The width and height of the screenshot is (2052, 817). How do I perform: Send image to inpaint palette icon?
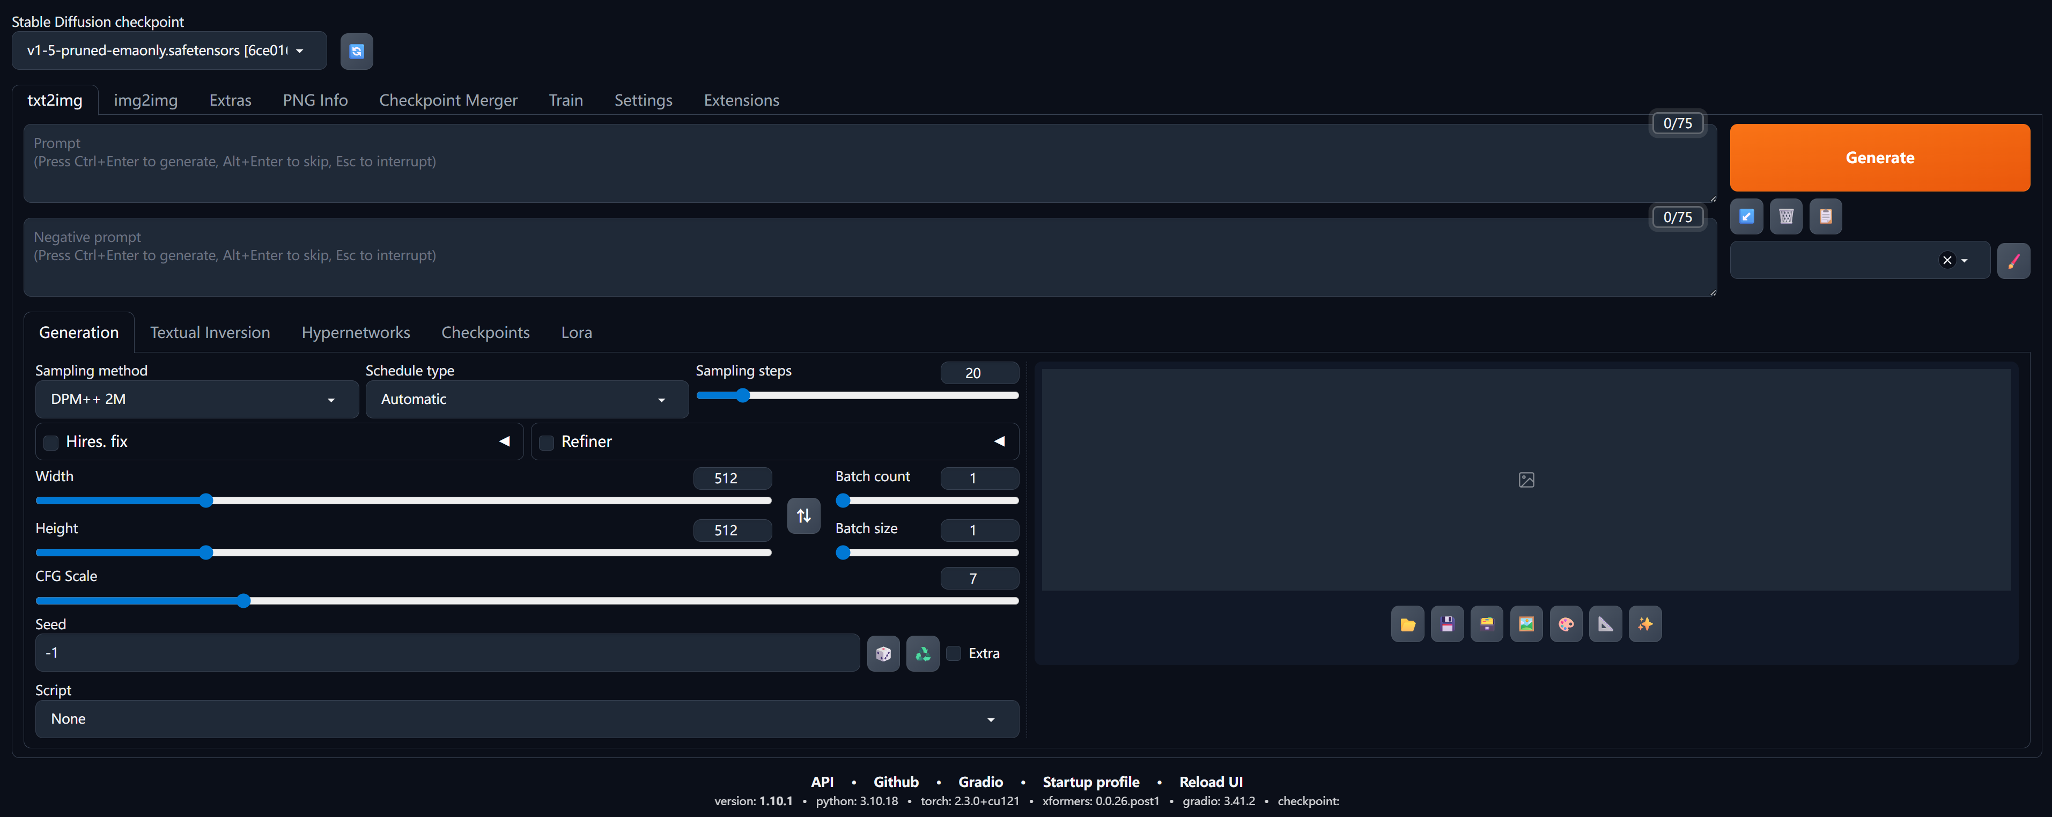pos(1566,624)
